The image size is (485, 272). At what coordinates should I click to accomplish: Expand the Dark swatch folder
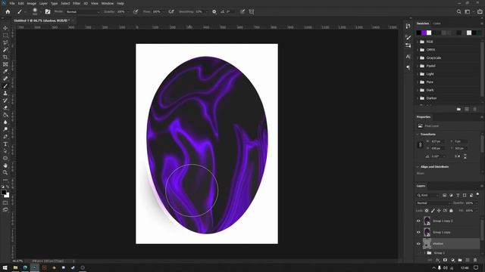tap(418, 90)
